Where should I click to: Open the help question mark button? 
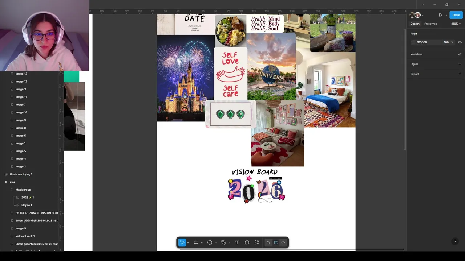tap(455, 241)
